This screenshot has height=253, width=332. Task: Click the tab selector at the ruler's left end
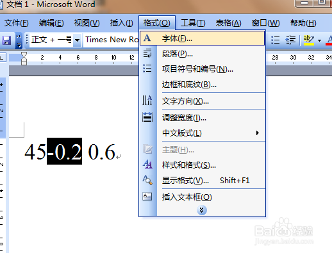3,58
